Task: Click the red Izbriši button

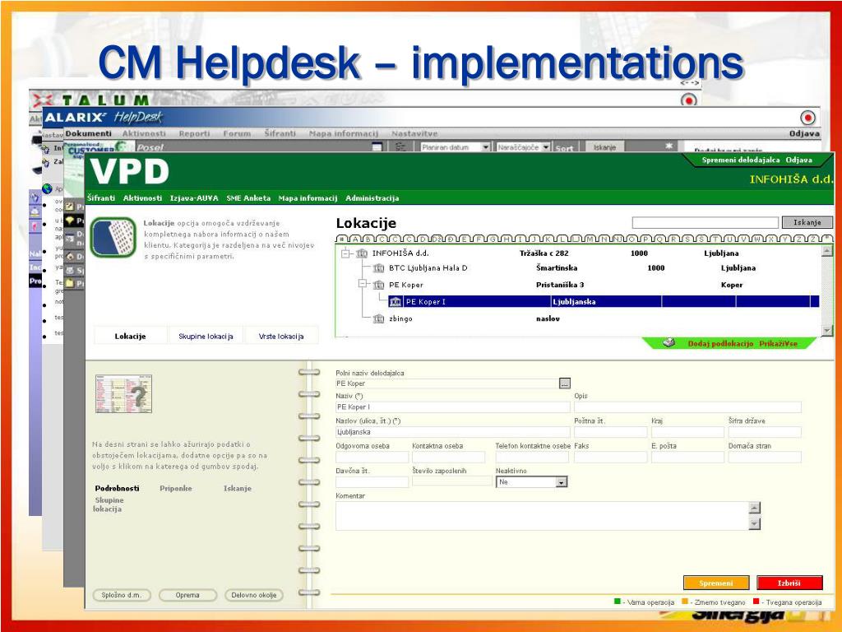Action: coord(789,583)
